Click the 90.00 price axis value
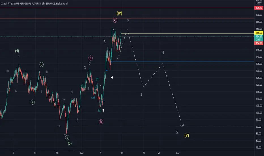The height and width of the screenshot is (156, 264). tap(259, 127)
